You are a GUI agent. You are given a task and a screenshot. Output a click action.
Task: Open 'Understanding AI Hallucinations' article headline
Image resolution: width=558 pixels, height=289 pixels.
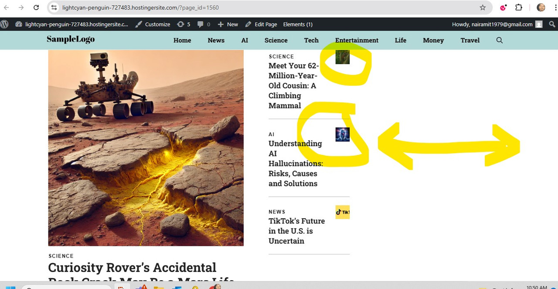pyautogui.click(x=296, y=163)
